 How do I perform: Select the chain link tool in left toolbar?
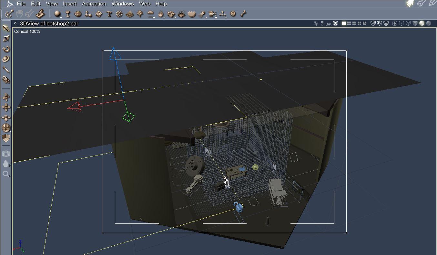pos(6,80)
